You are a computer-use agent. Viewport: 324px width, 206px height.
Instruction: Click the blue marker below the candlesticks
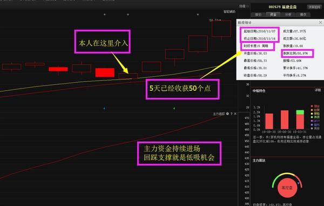click(104, 108)
